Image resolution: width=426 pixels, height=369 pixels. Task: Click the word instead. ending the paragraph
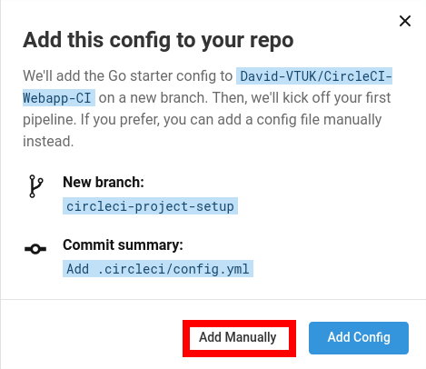48,141
